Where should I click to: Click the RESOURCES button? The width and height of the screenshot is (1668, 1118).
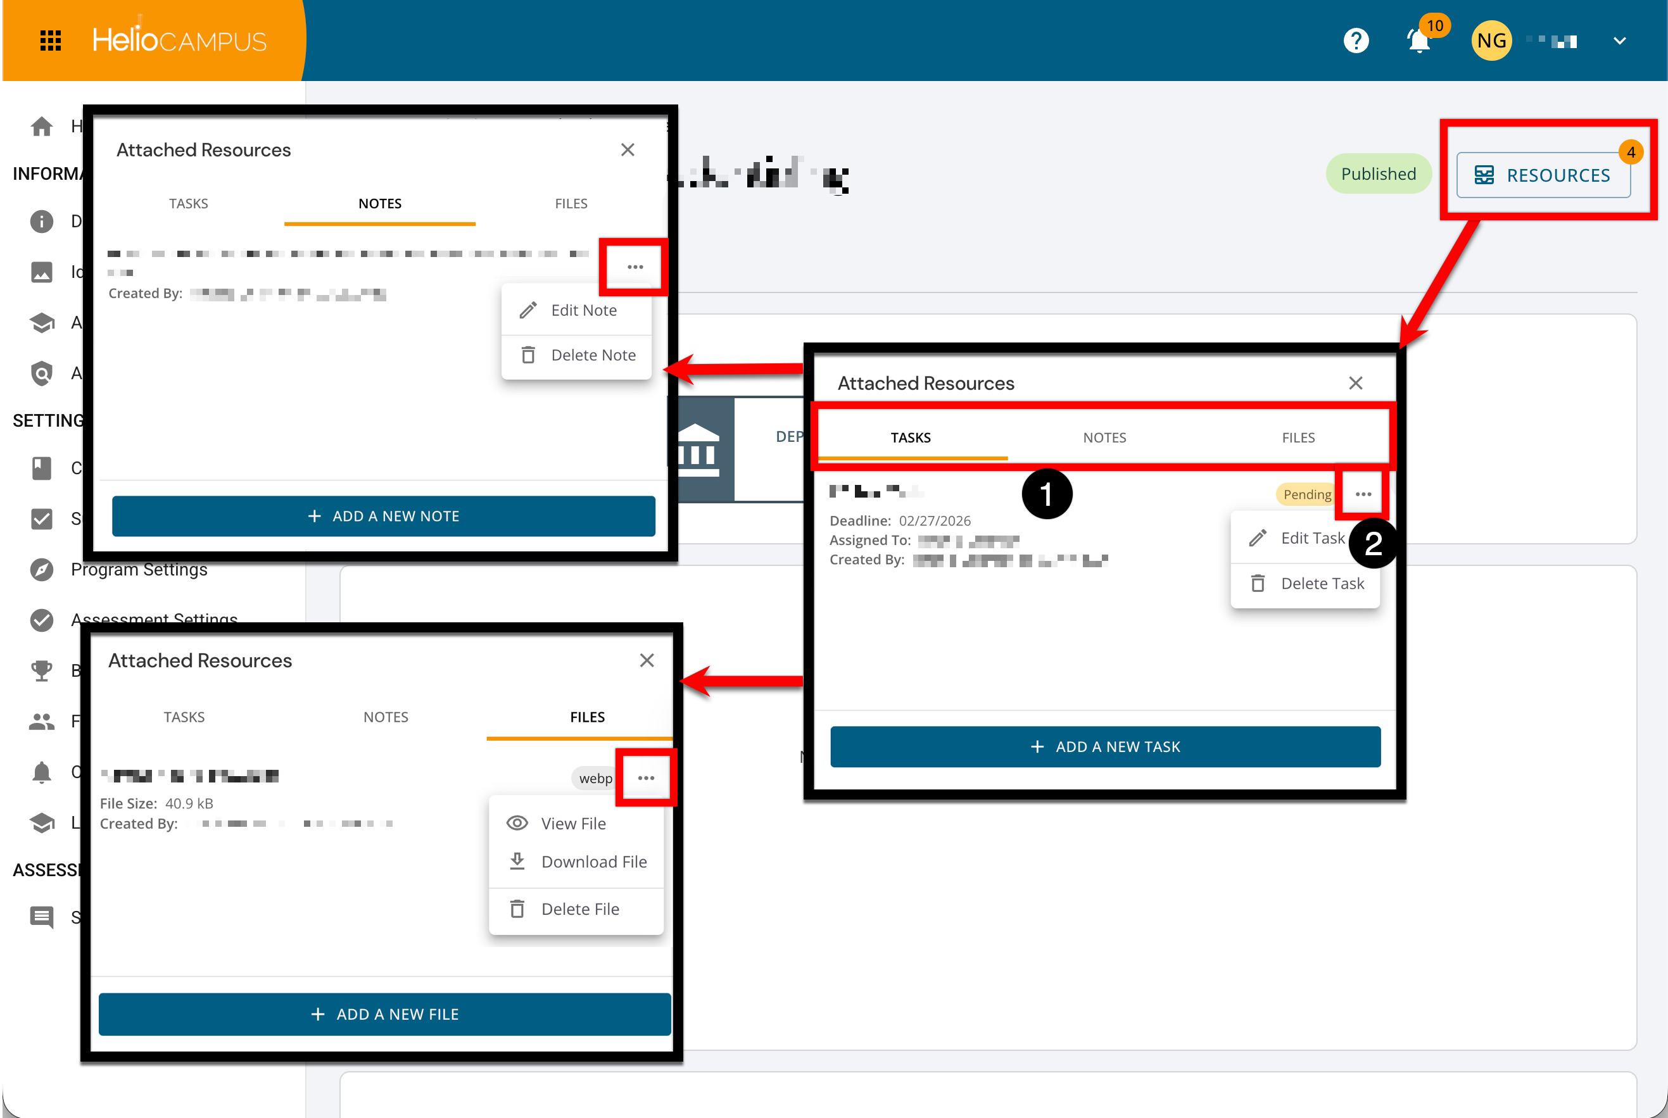[1543, 175]
